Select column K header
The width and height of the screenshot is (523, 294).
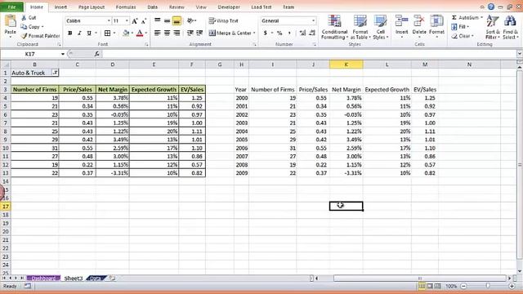(x=346, y=65)
